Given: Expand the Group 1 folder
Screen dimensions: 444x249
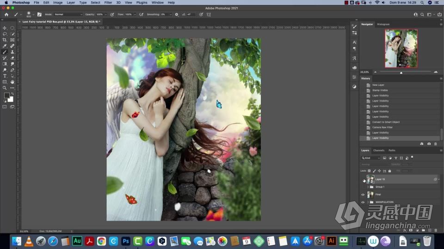Looking at the screenshot, I should click(x=368, y=187).
